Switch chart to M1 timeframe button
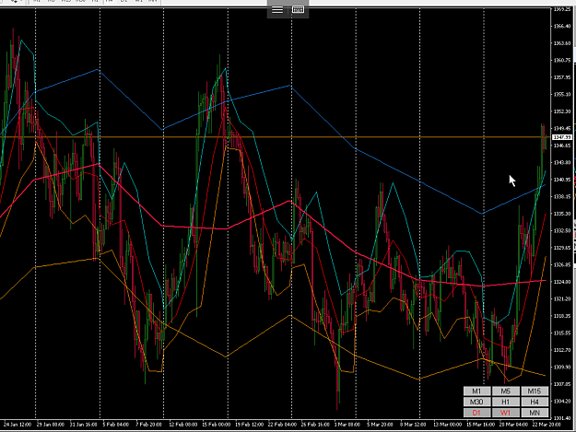 pos(476,391)
